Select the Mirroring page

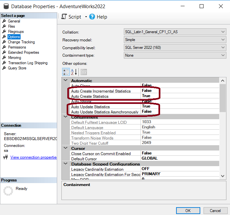click(x=14, y=58)
